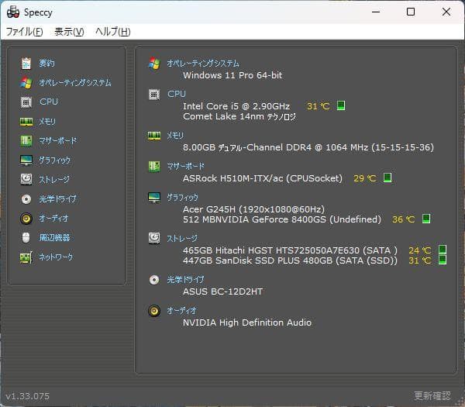Viewport: 465px width, 407px height.
Task: Open the オーディオ heading link in summary
Action: [181, 311]
